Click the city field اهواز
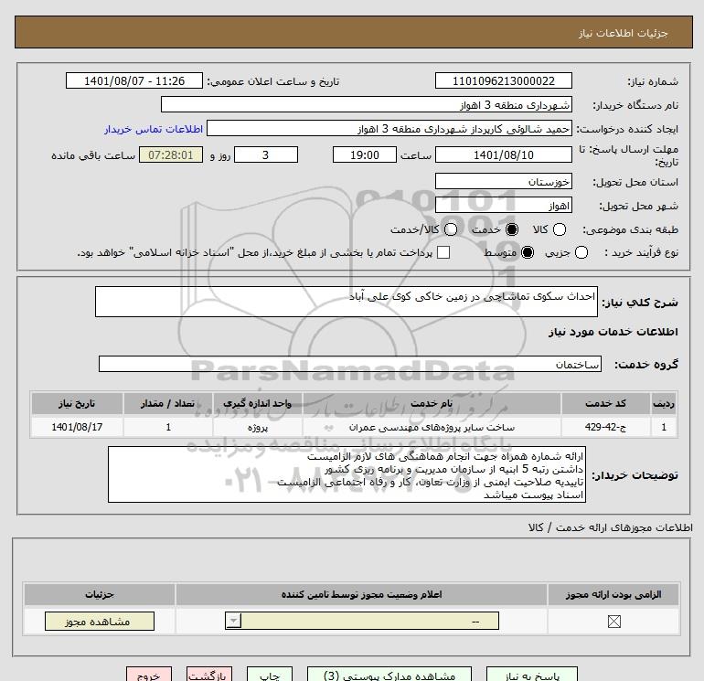This screenshot has width=704, height=681. 503,206
